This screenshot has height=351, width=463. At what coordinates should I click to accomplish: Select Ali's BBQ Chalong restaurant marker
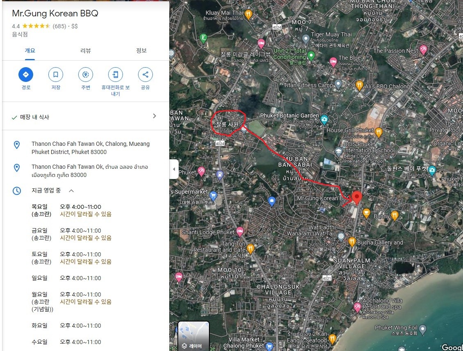click(x=359, y=85)
